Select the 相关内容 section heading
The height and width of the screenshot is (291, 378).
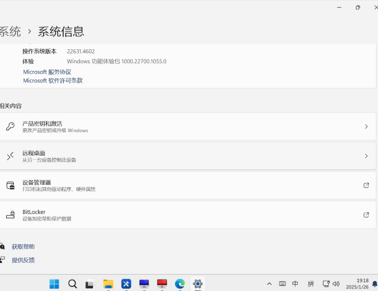(x=11, y=106)
